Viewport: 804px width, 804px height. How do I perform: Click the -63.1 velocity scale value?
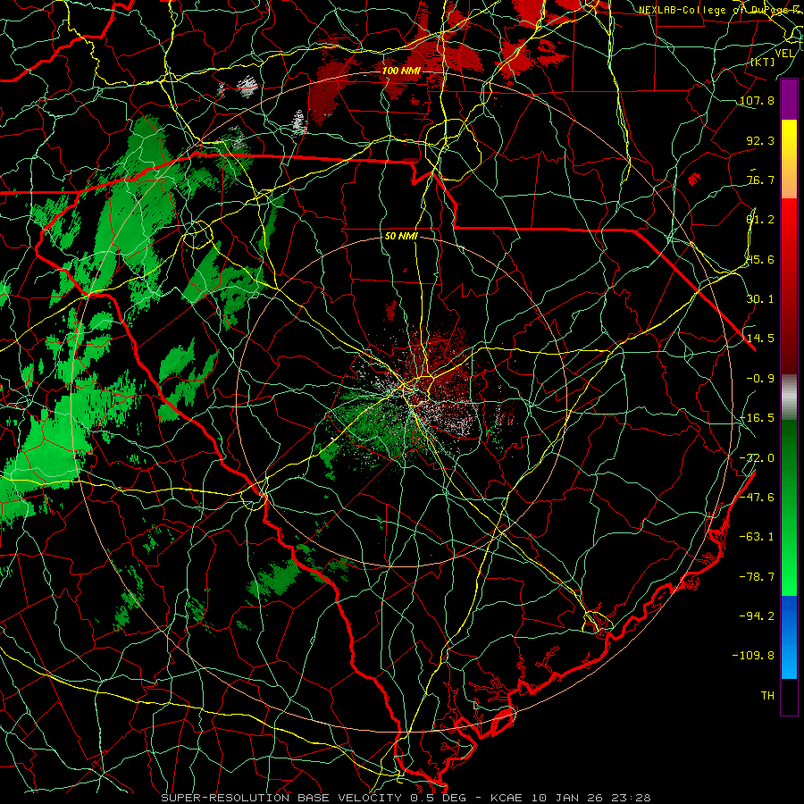click(758, 537)
